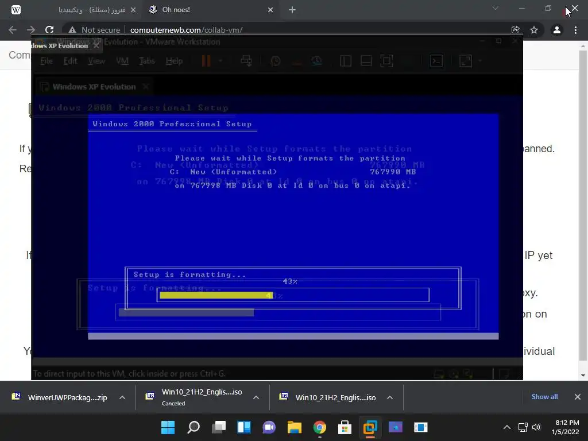Click the stretch guest display icon
The width and height of the screenshot is (588, 441).
pos(466,61)
